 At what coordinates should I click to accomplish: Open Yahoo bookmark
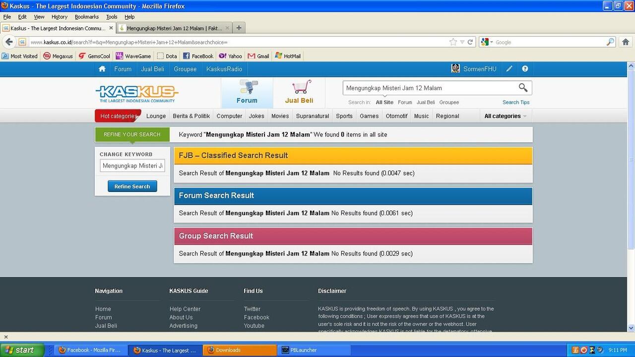(x=230, y=56)
